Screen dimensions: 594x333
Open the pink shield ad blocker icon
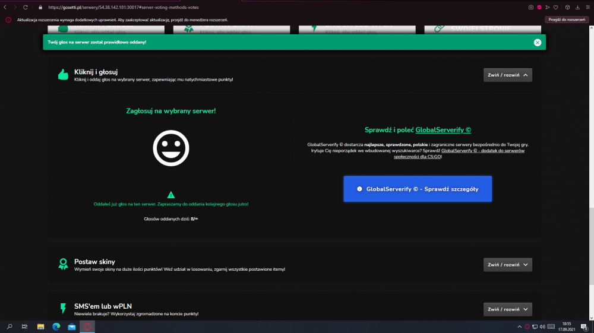click(x=539, y=7)
